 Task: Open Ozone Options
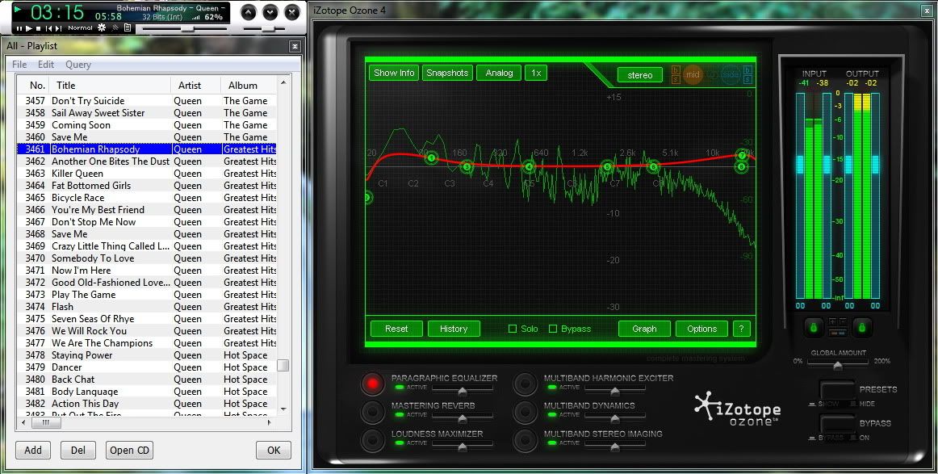tap(701, 329)
